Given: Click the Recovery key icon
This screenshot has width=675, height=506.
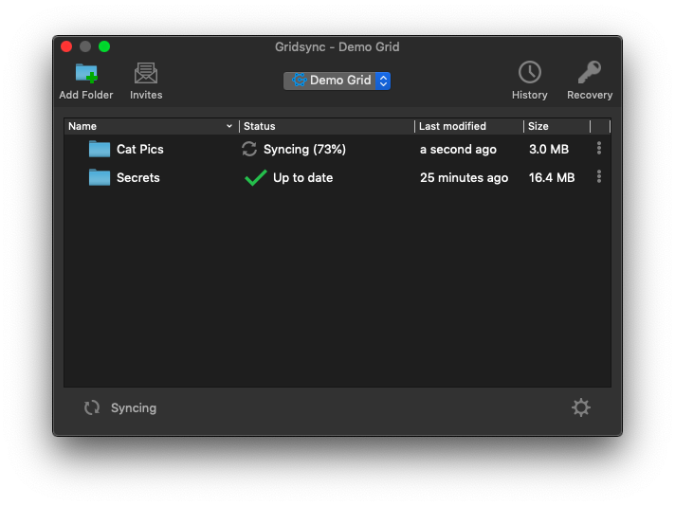Looking at the screenshot, I should point(590,72).
